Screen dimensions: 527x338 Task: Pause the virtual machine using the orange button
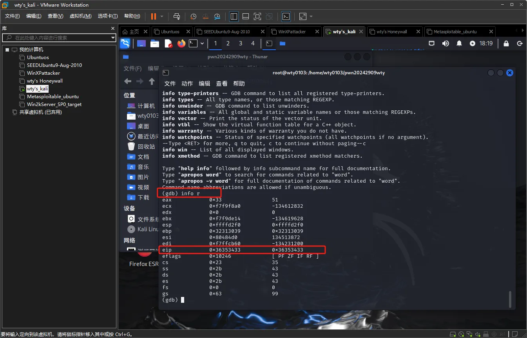click(153, 16)
